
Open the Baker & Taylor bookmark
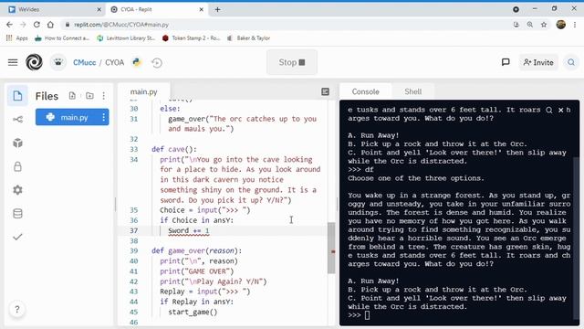[x=249, y=38]
